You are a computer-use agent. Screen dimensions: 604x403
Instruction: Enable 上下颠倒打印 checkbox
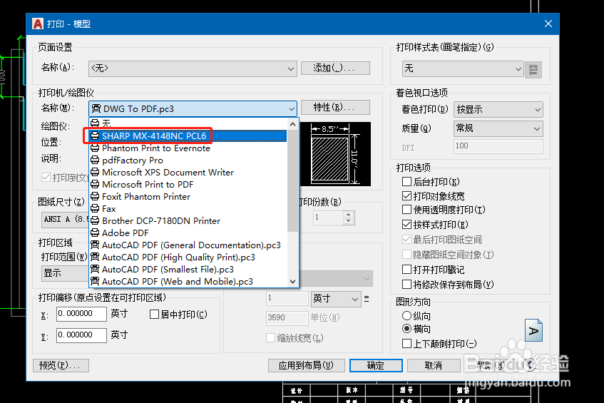406,343
